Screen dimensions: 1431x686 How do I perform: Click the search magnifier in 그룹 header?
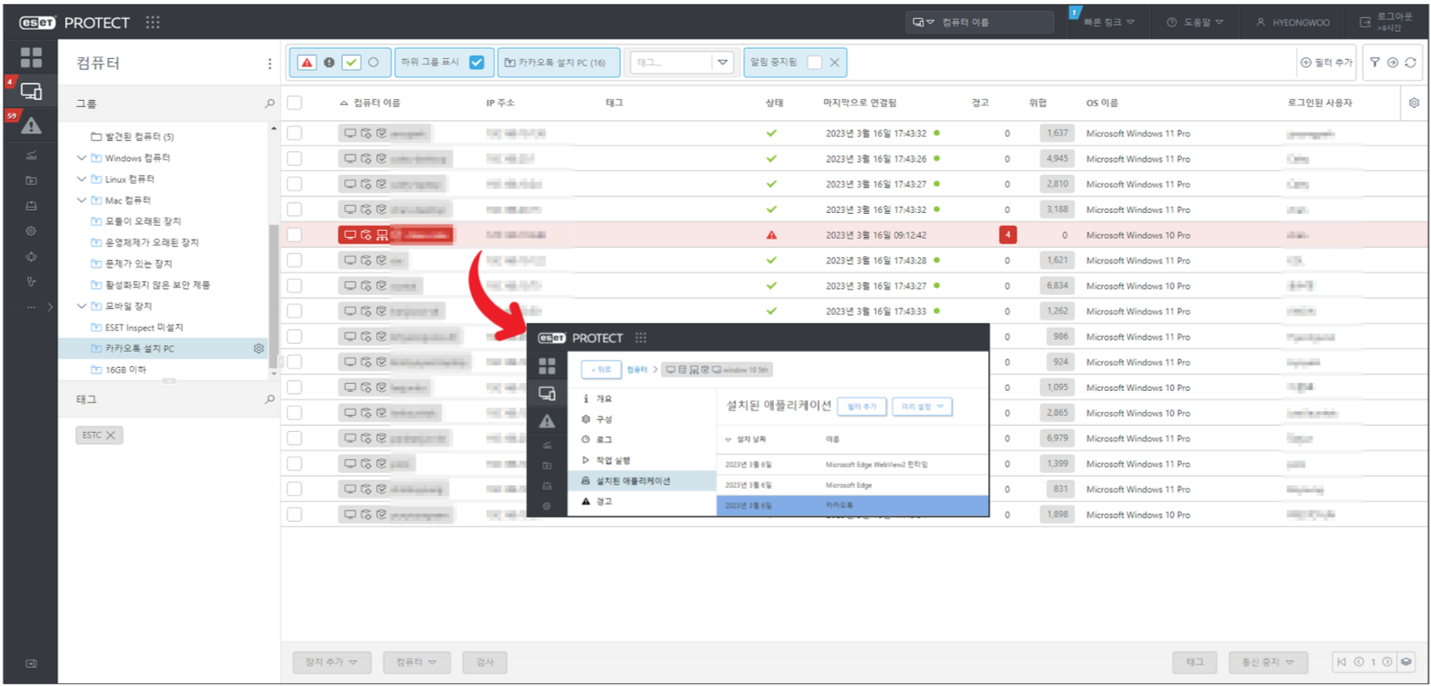click(x=269, y=103)
